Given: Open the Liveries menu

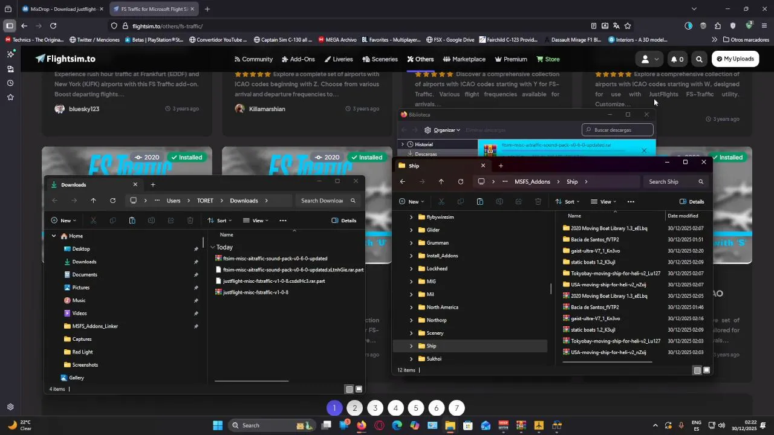Looking at the screenshot, I should coord(339,59).
